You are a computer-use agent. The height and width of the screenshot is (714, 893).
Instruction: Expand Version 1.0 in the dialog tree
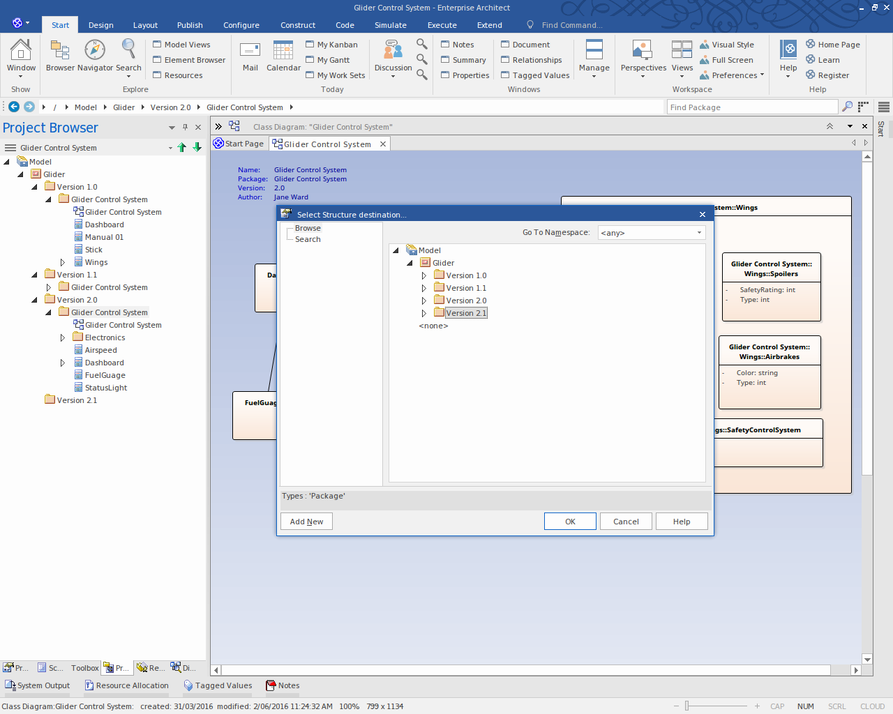tap(424, 275)
